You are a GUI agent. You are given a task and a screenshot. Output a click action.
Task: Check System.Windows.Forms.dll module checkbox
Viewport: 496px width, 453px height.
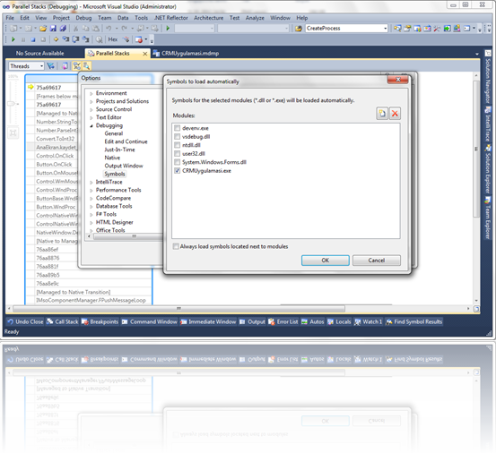click(x=178, y=162)
